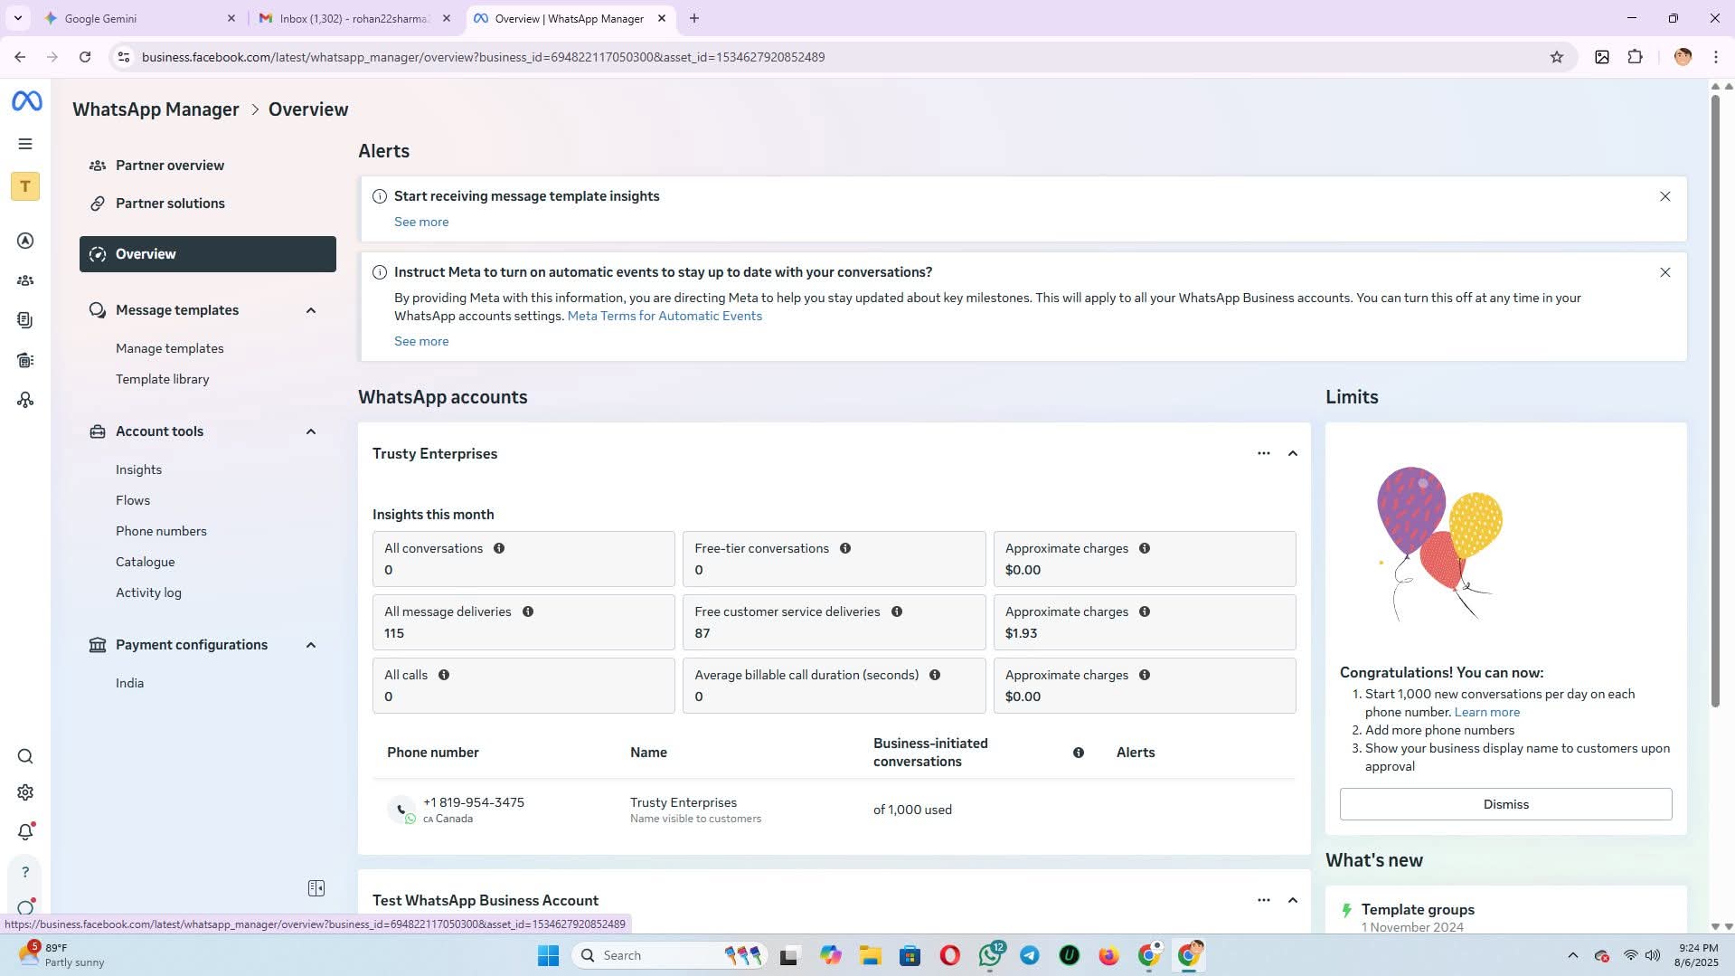Open the browser Extensions puzzle icon
The width and height of the screenshot is (1735, 976).
click(1635, 57)
